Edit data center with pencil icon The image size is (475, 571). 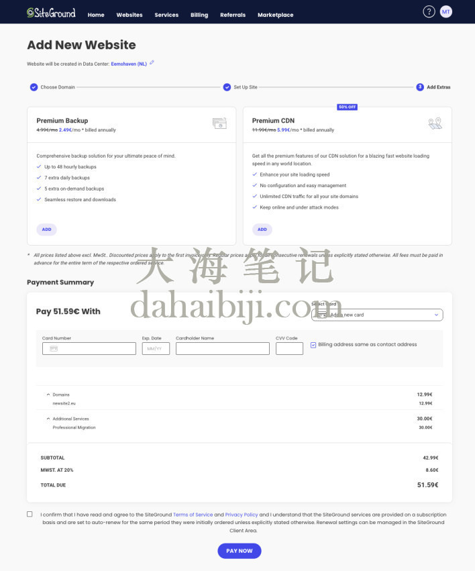coord(152,62)
